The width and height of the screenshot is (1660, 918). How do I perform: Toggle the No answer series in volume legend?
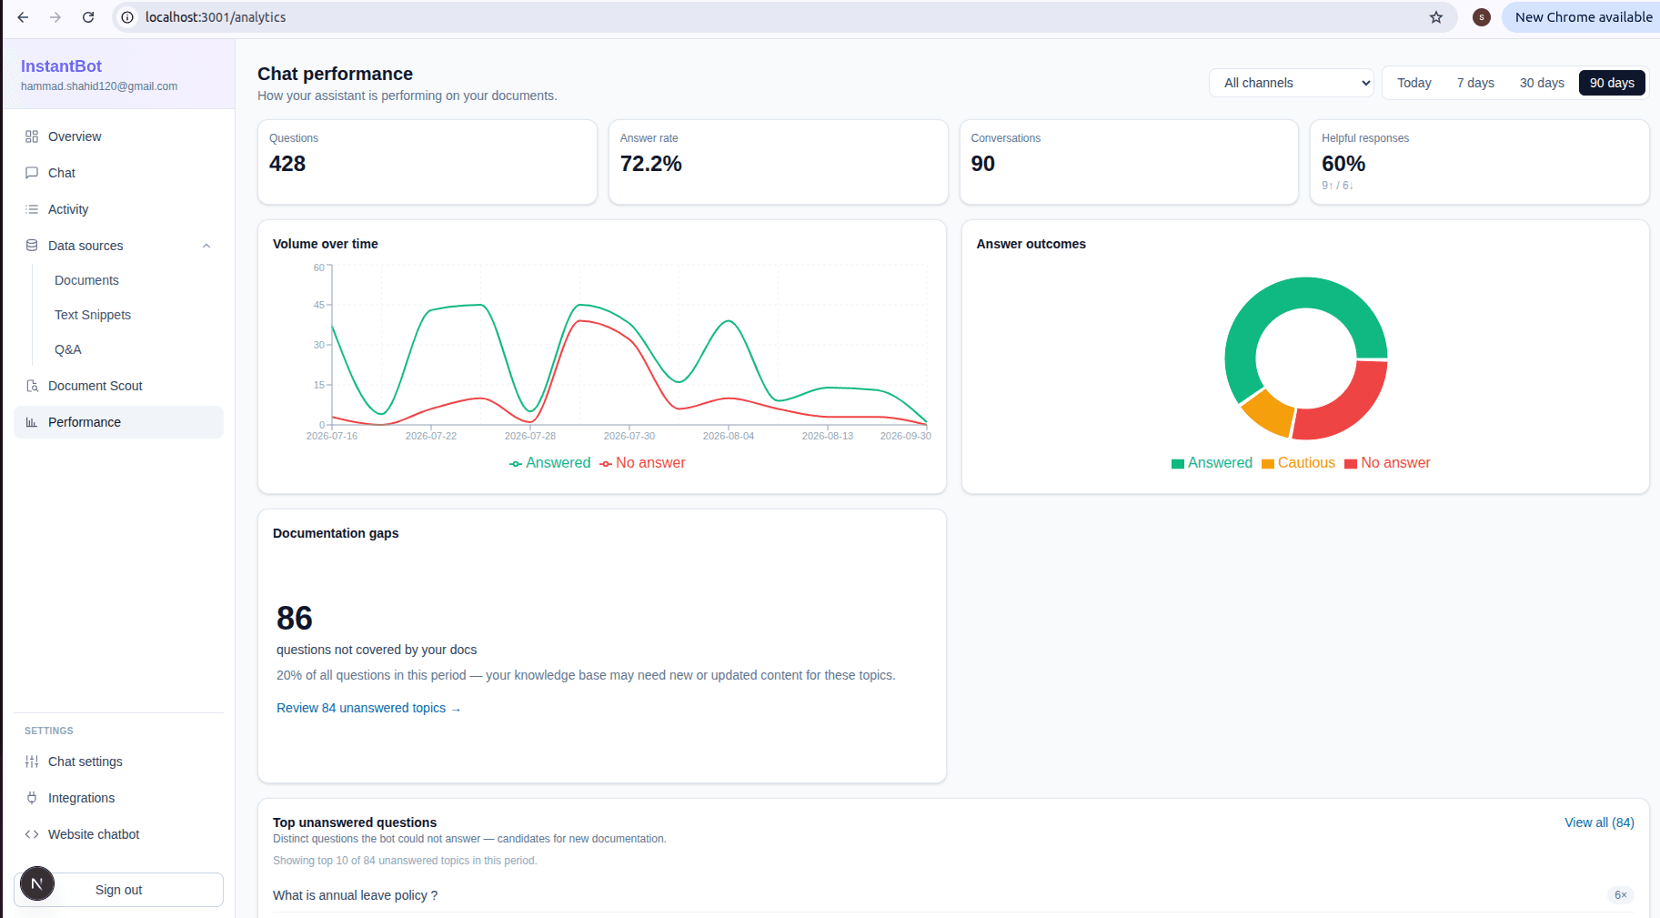(x=642, y=463)
